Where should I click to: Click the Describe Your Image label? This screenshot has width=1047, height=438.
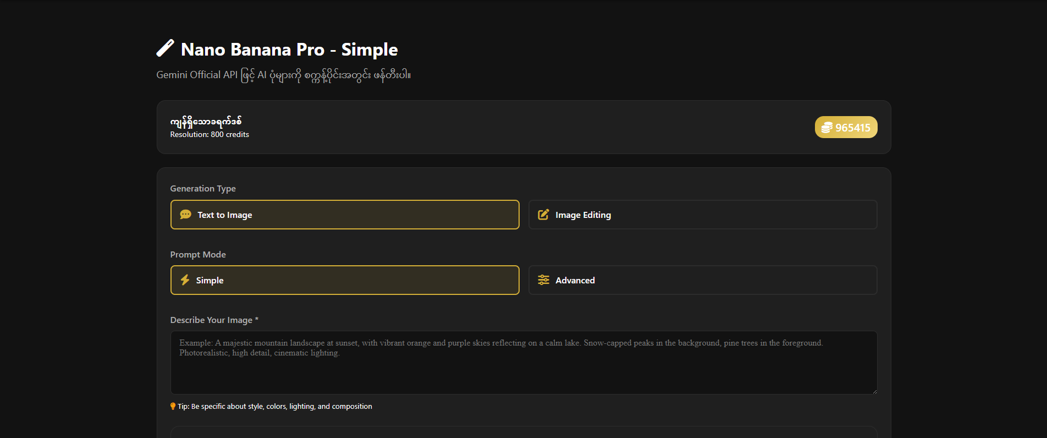(x=211, y=320)
